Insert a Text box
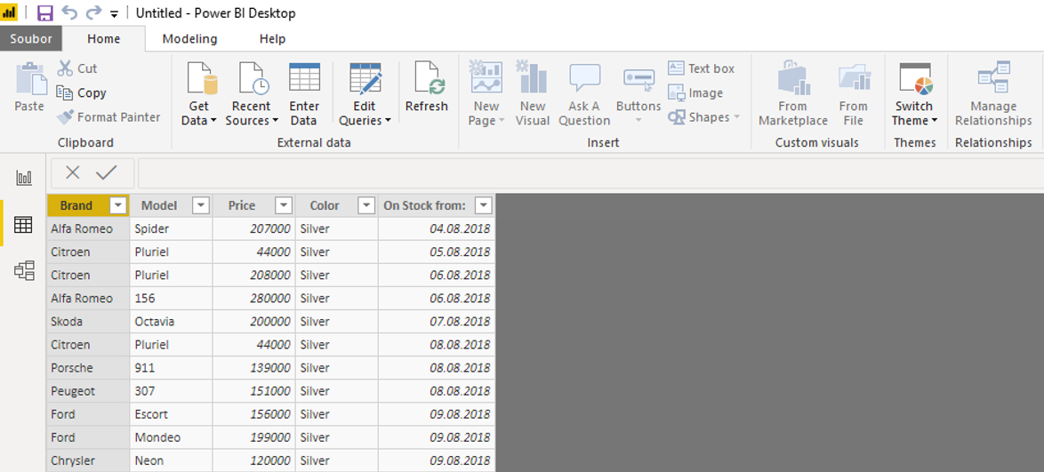The image size is (1044, 472). (x=701, y=68)
